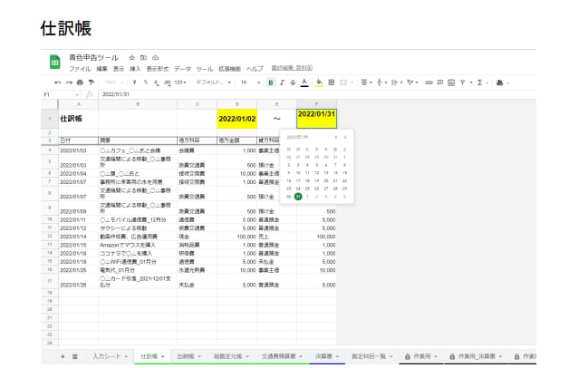The image size is (569, 368).
Task: Create a filter
Action: 463,82
